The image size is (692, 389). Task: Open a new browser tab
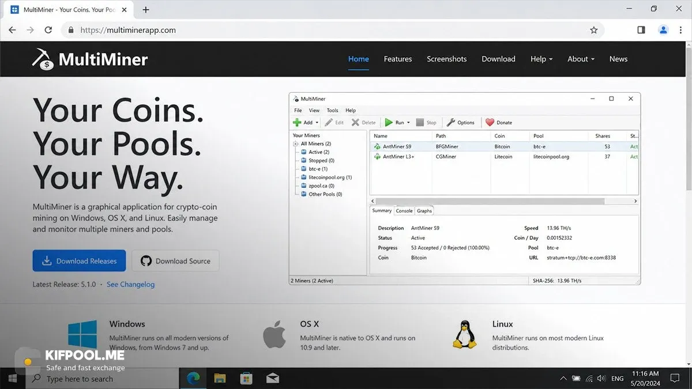point(146,10)
